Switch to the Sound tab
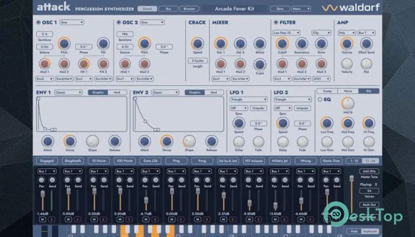Screen dimensions: 415x237 coord(147,9)
